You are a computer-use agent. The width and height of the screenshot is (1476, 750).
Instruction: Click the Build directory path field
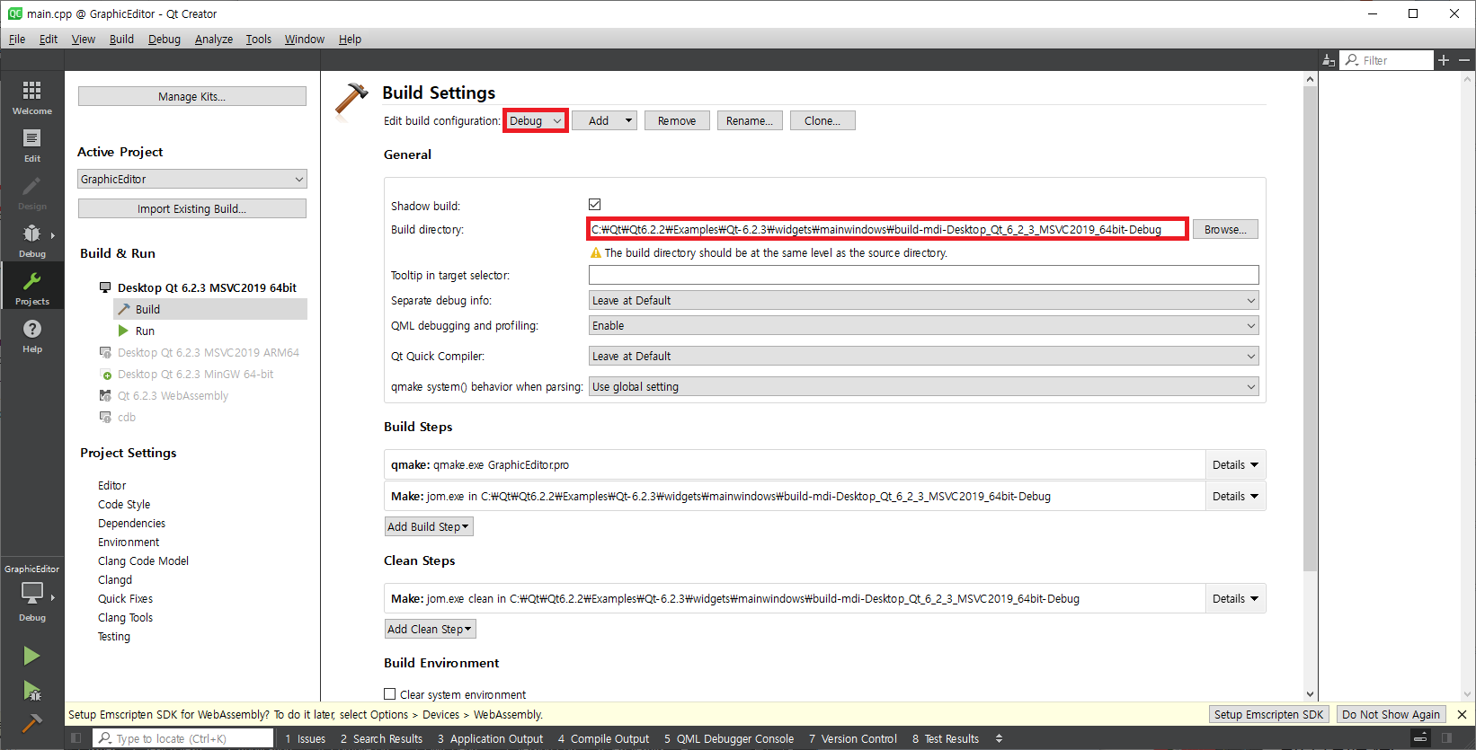coord(887,229)
